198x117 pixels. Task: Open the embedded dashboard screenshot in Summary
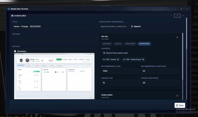pos(54,76)
